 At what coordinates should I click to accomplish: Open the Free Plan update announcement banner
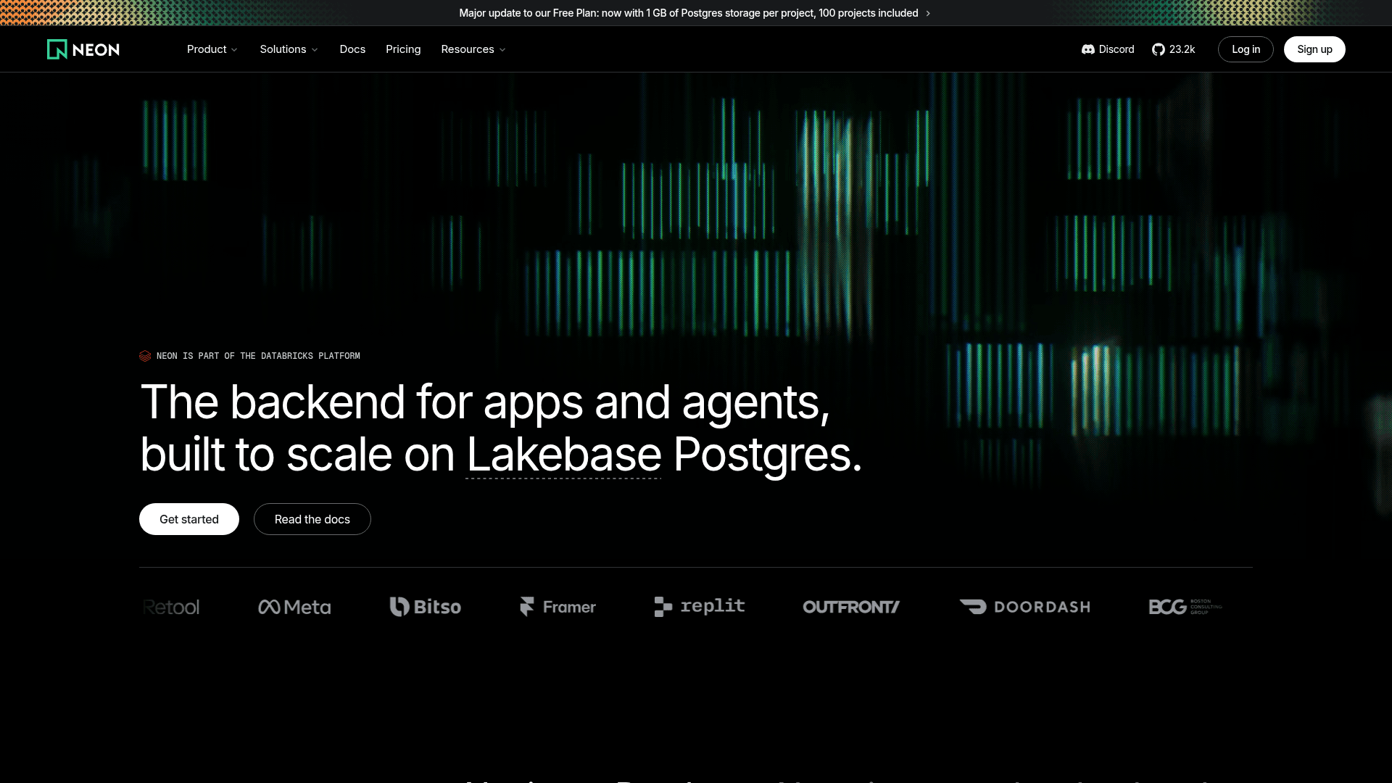point(695,13)
